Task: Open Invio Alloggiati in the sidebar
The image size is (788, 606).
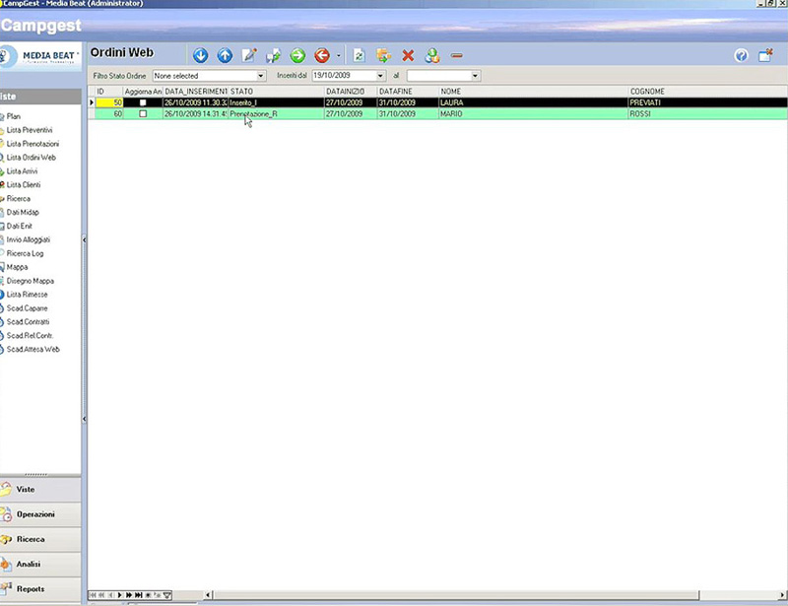Action: click(29, 239)
